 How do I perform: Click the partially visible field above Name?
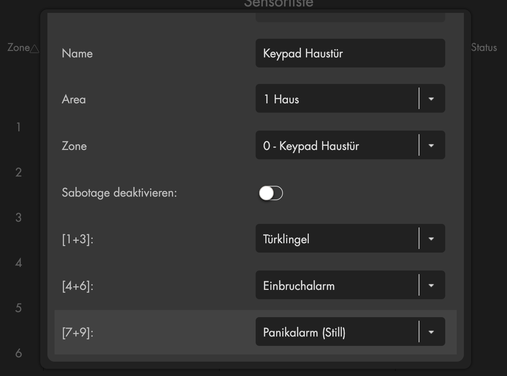point(350,17)
